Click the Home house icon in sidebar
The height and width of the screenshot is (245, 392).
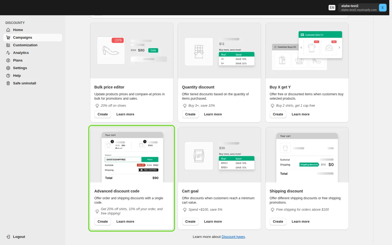click(8, 30)
